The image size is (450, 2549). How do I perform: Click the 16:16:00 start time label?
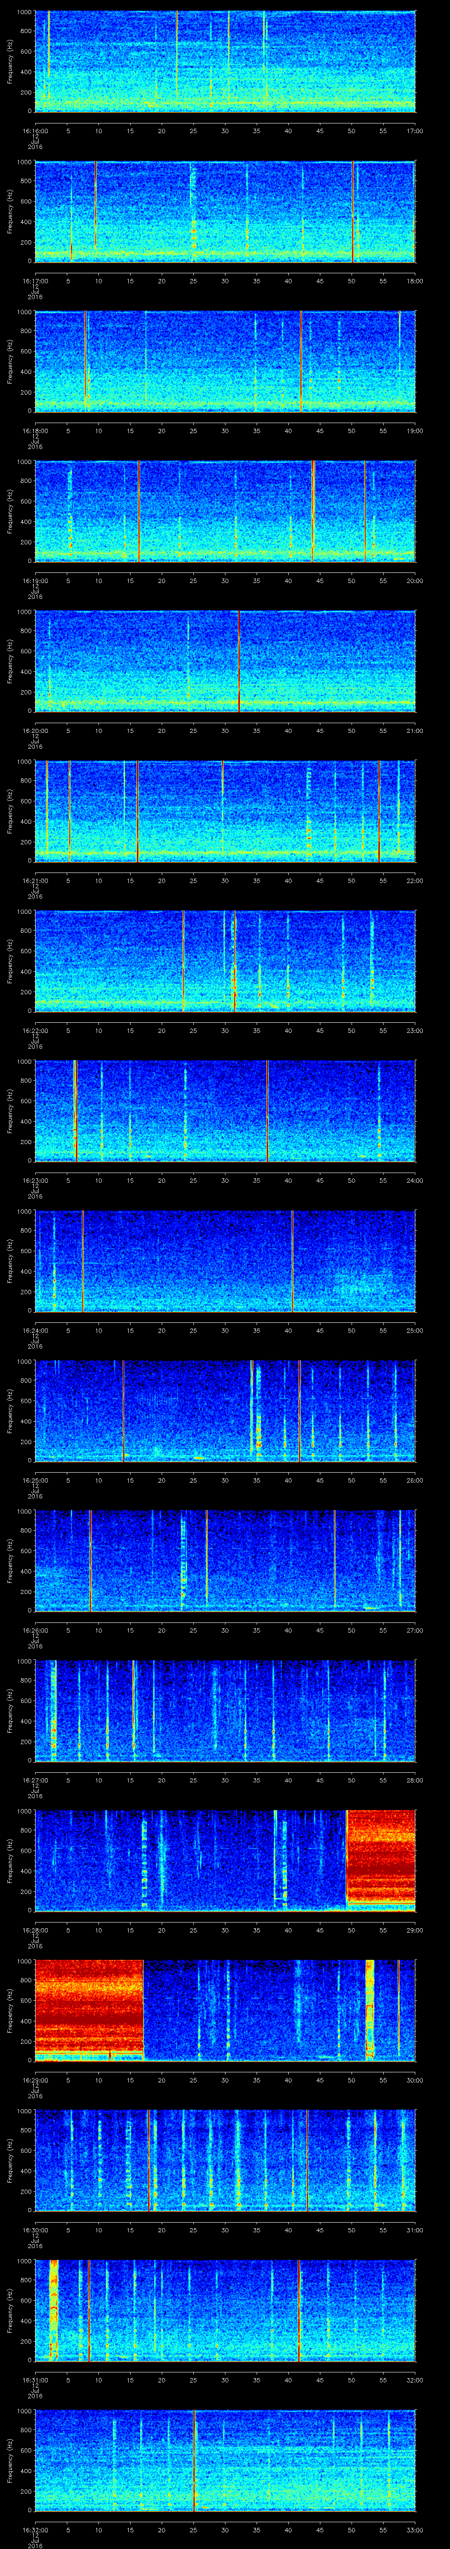click(x=35, y=130)
